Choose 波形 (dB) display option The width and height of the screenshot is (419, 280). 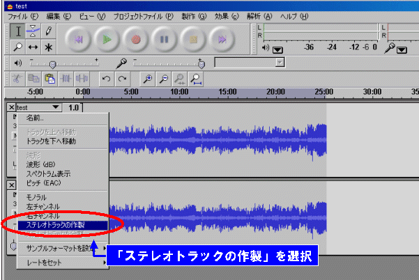click(x=63, y=164)
